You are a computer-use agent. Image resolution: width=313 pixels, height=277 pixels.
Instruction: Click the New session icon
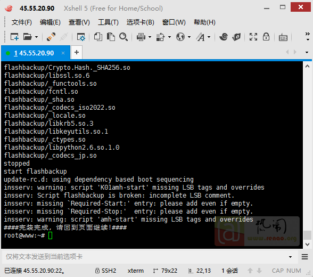click(x=14, y=37)
